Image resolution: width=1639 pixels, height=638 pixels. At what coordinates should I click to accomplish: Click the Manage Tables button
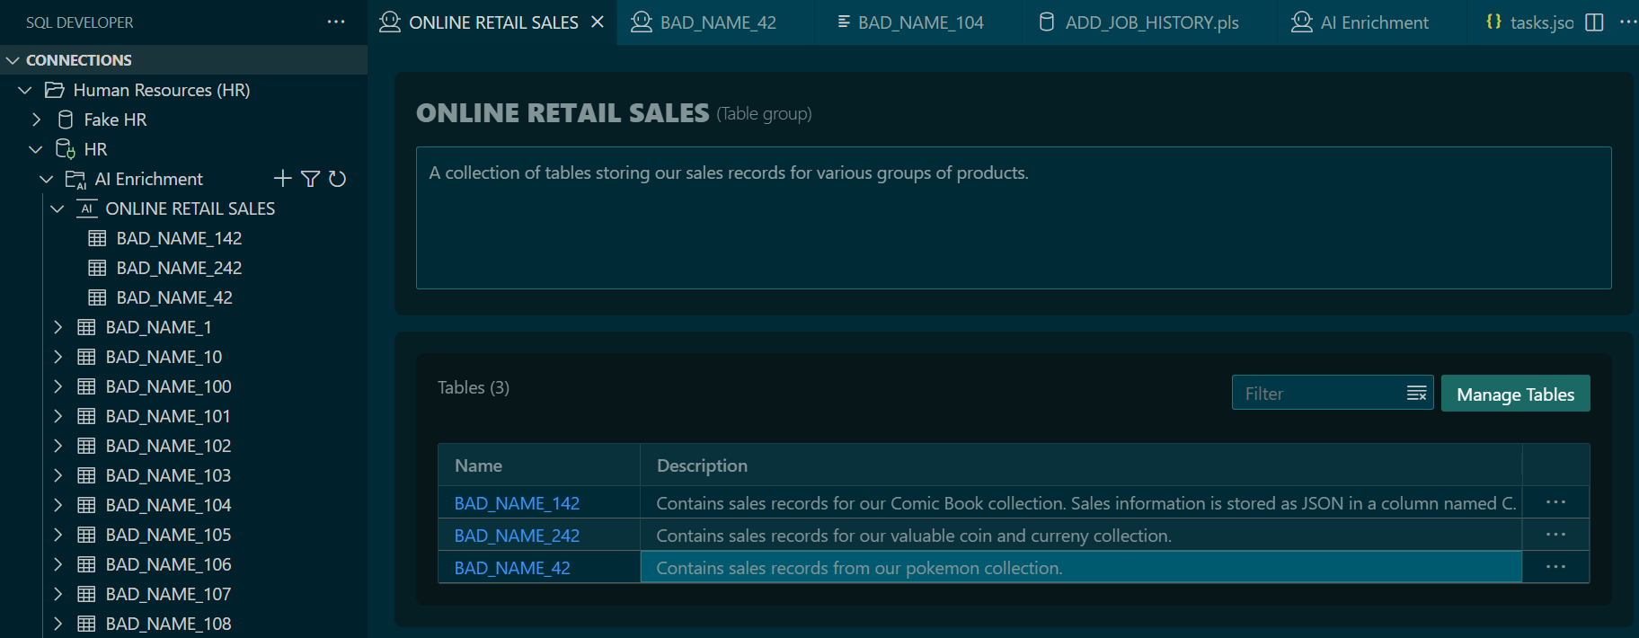(1515, 394)
